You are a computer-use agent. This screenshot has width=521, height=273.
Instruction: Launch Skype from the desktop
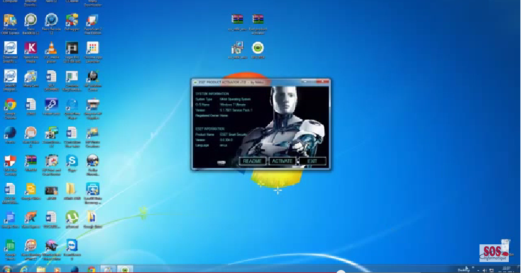(72, 161)
